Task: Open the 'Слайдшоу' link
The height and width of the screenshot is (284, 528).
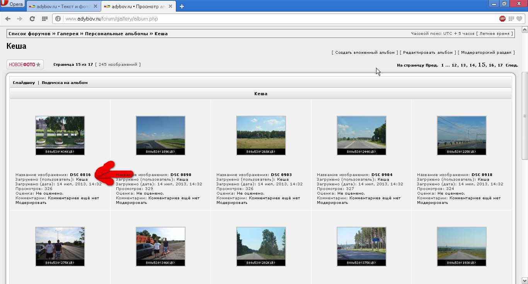Action: click(24, 82)
